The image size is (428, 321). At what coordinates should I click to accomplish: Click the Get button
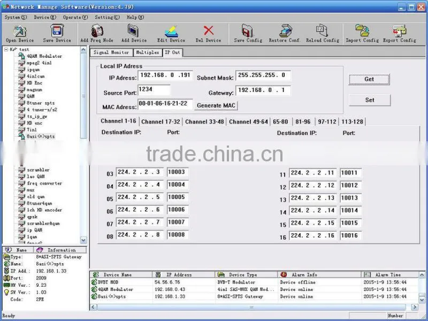369,79
